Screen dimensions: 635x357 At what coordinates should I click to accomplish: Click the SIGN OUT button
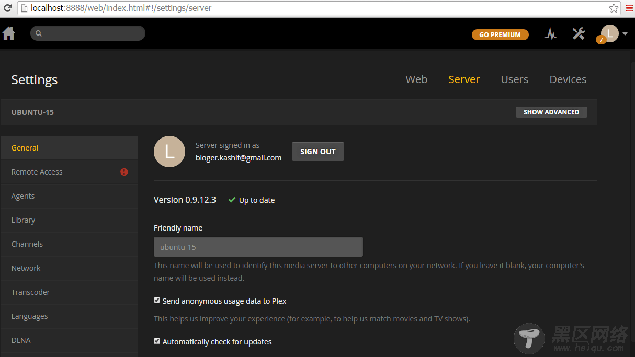tap(318, 152)
